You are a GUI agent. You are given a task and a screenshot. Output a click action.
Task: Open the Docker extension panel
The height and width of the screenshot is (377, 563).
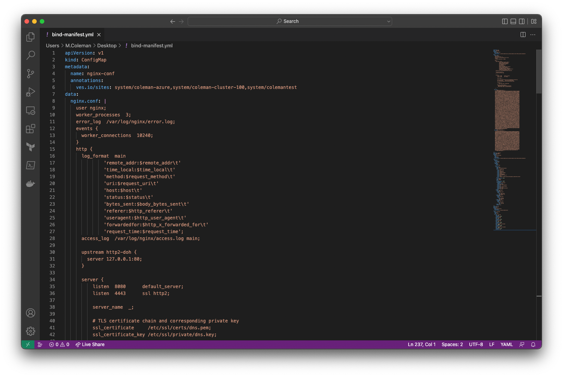pos(31,184)
